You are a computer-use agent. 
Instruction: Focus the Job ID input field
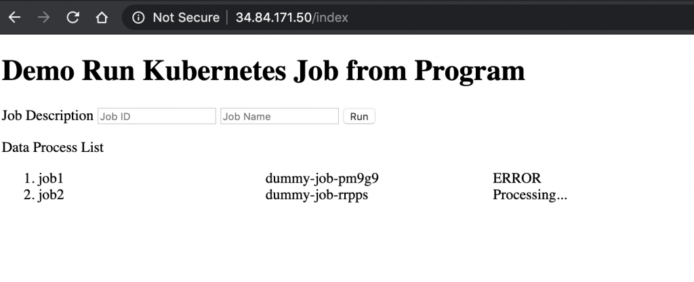click(157, 116)
